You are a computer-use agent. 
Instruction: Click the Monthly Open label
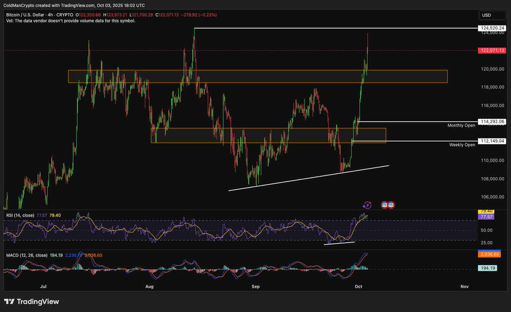pyautogui.click(x=461, y=125)
